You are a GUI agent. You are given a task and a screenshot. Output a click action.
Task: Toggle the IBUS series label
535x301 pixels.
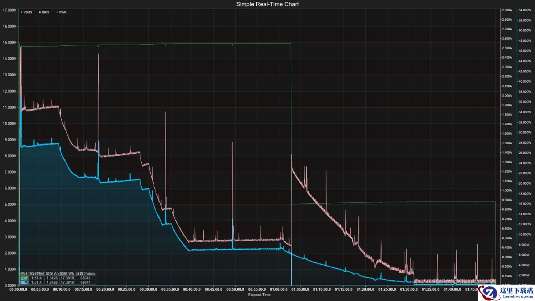tap(46, 12)
